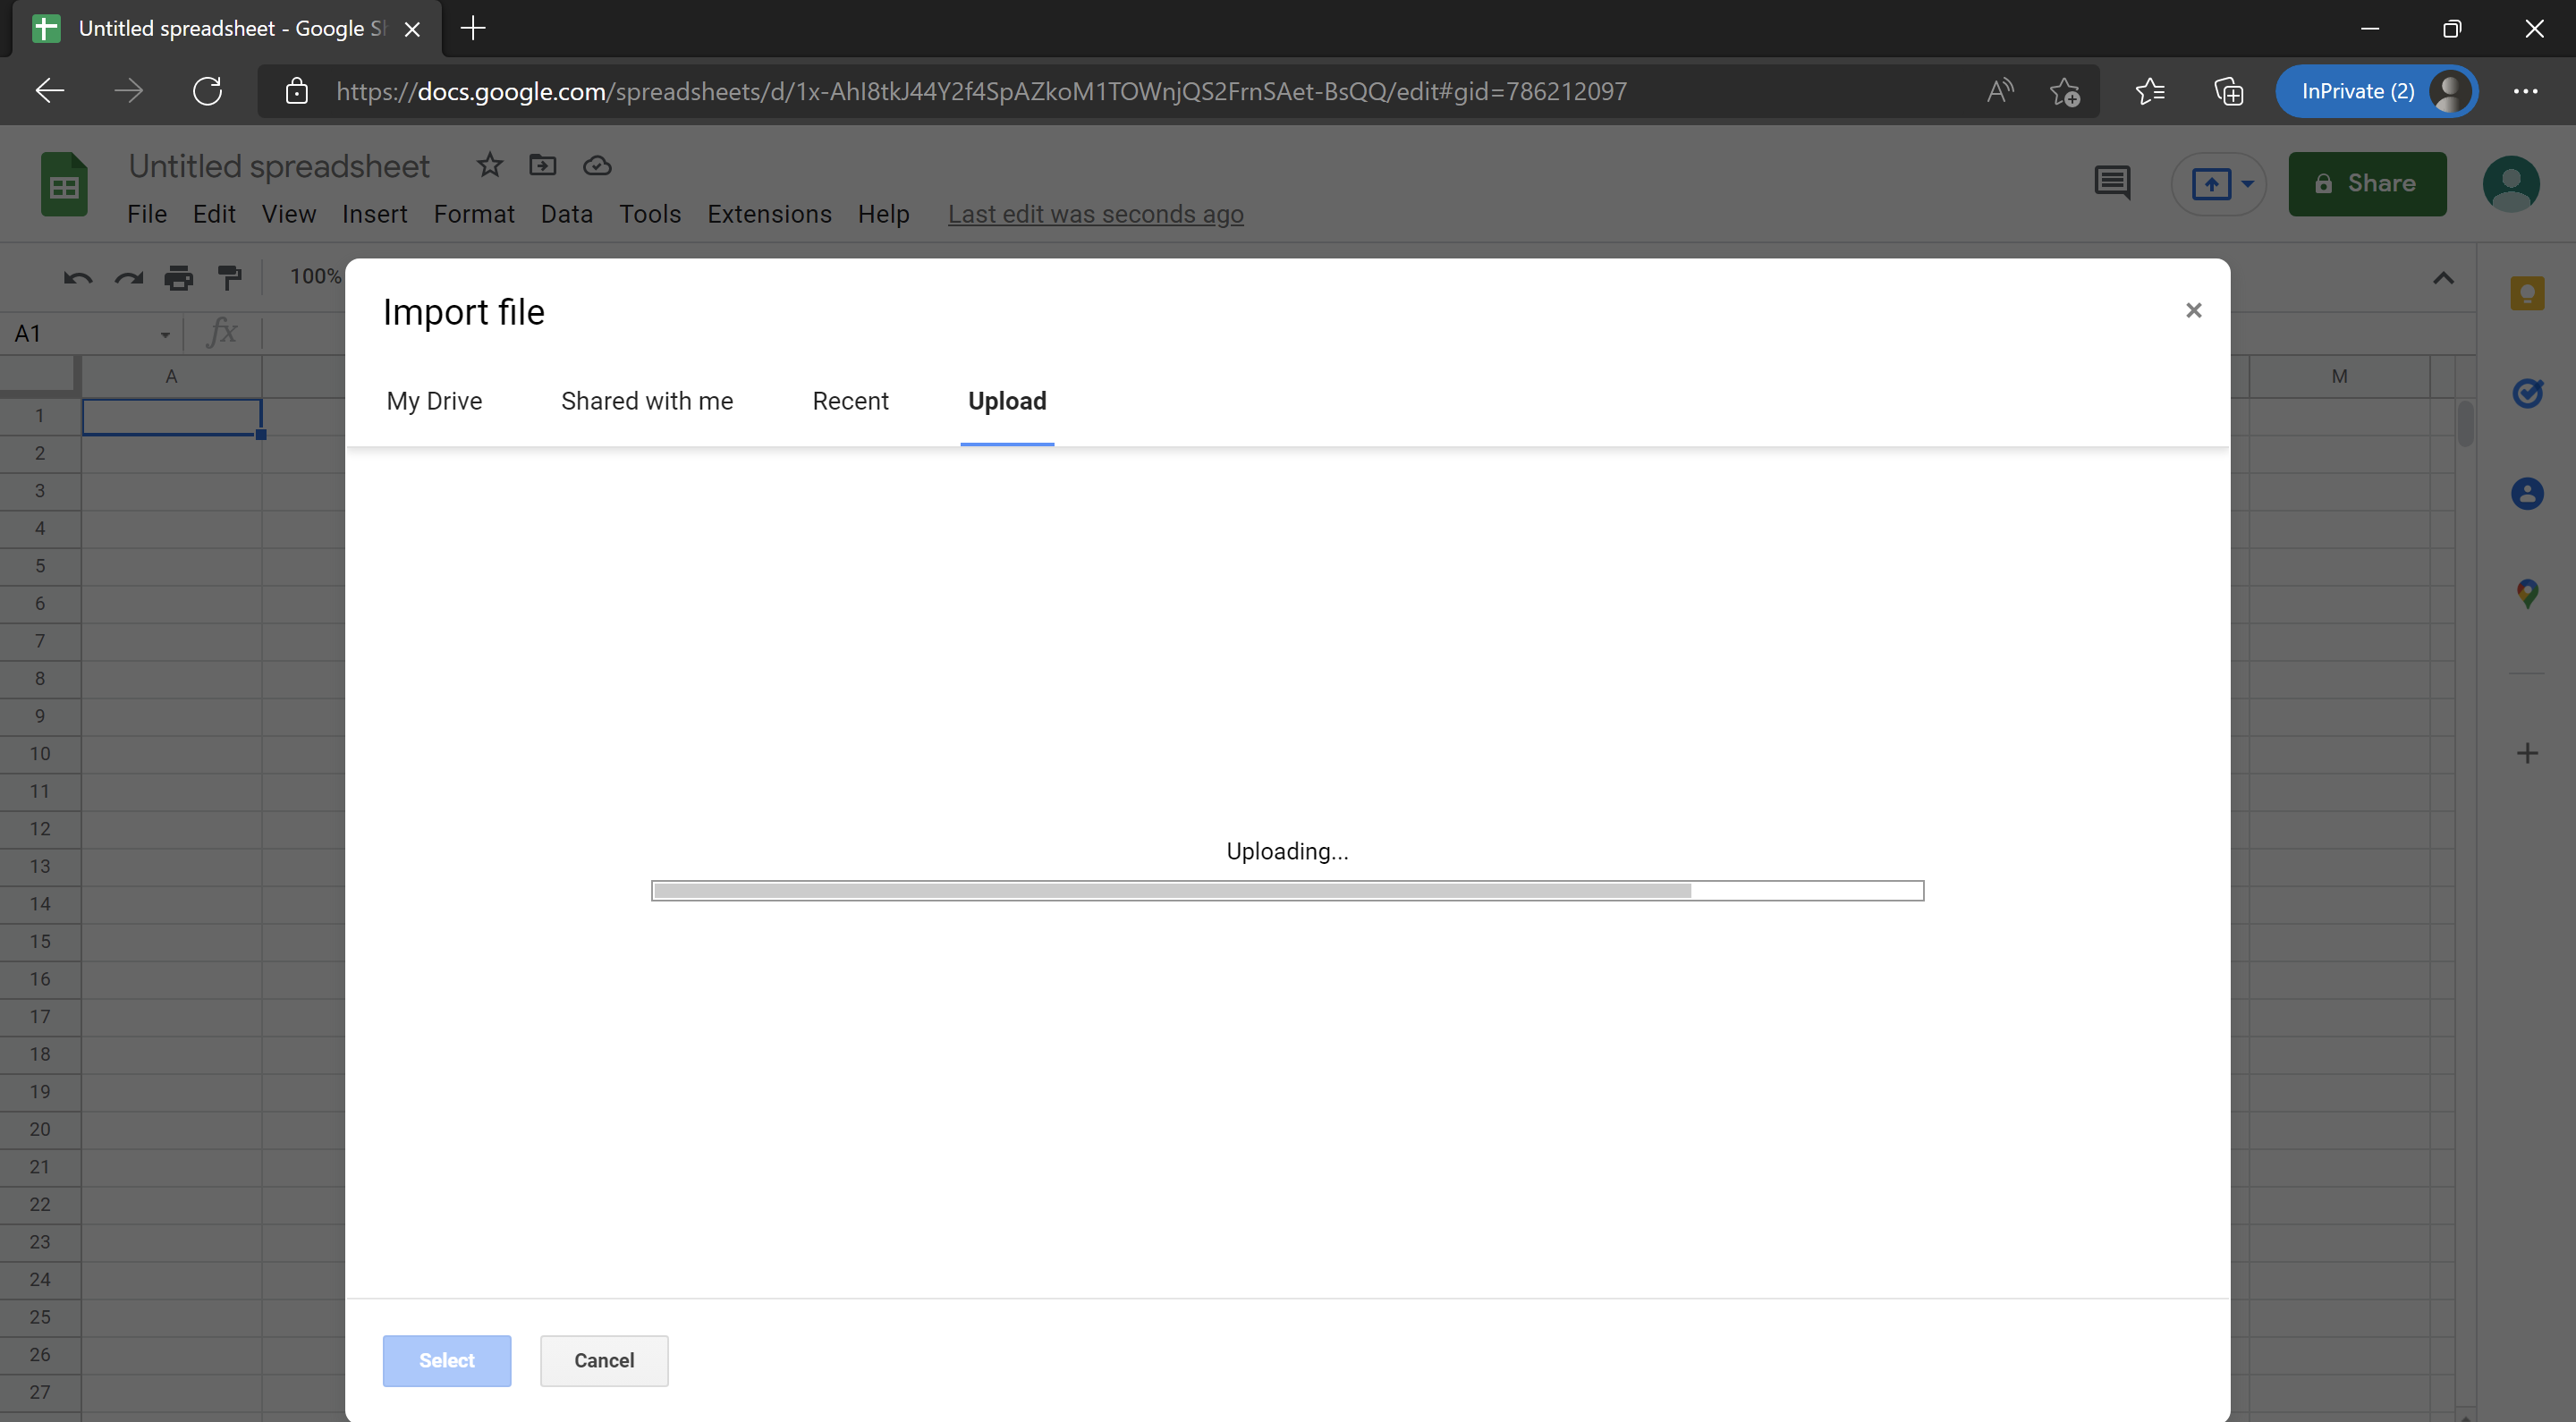2576x1422 pixels.
Task: Print the spreadsheet
Action: point(179,277)
